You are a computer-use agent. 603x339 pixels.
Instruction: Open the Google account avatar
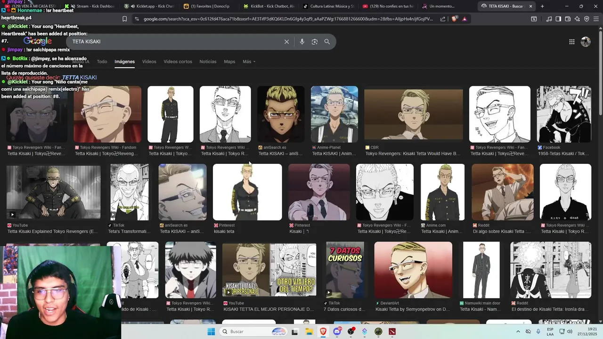(x=586, y=41)
